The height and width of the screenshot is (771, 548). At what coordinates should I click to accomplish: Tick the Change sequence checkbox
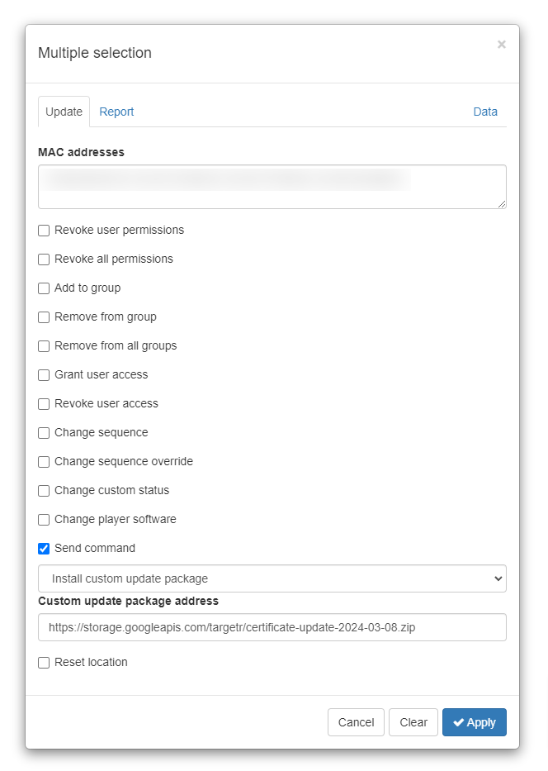click(x=44, y=433)
